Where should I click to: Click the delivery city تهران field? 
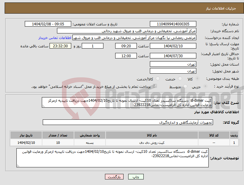tap(173, 71)
